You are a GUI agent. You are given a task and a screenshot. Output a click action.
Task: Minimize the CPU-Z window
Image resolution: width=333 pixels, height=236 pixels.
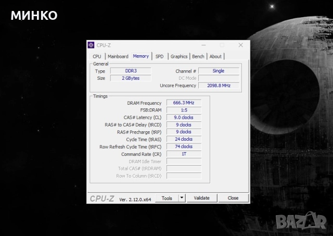203,45
